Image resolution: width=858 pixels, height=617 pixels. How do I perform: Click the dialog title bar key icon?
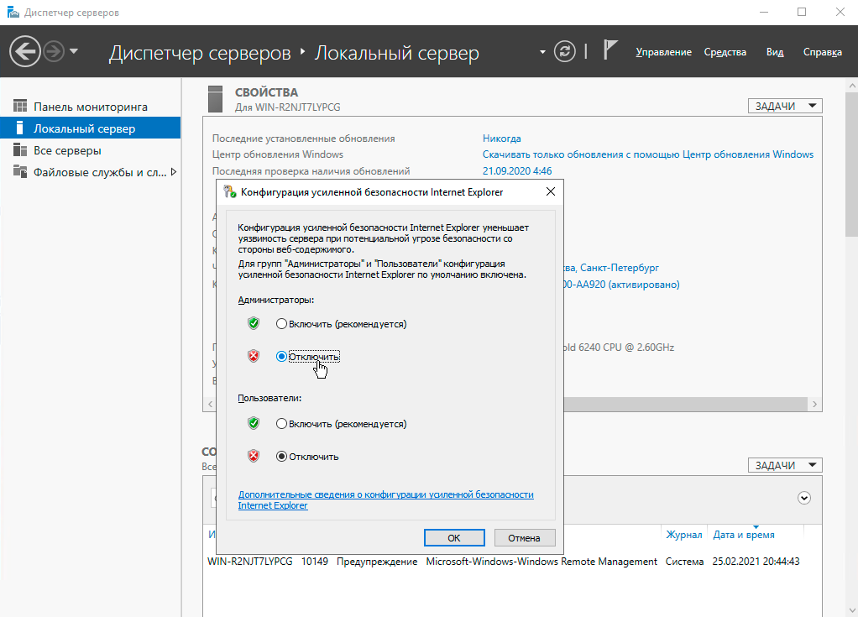point(230,191)
